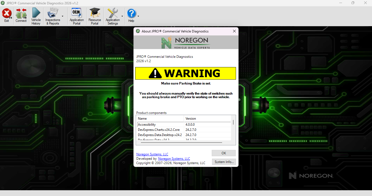Expand the Application Settings dropdown arrow
Image resolution: width=372 pixels, height=196 pixels.
[122, 16]
